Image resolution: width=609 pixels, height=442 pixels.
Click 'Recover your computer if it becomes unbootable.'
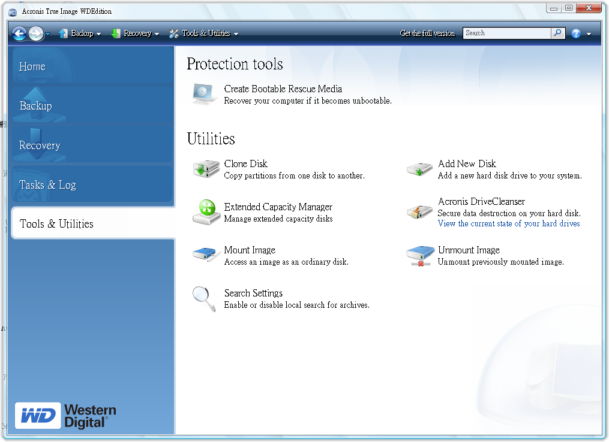tap(308, 101)
